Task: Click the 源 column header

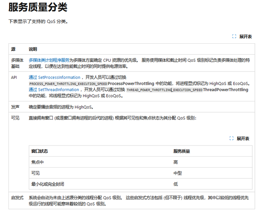Action: point(13,49)
